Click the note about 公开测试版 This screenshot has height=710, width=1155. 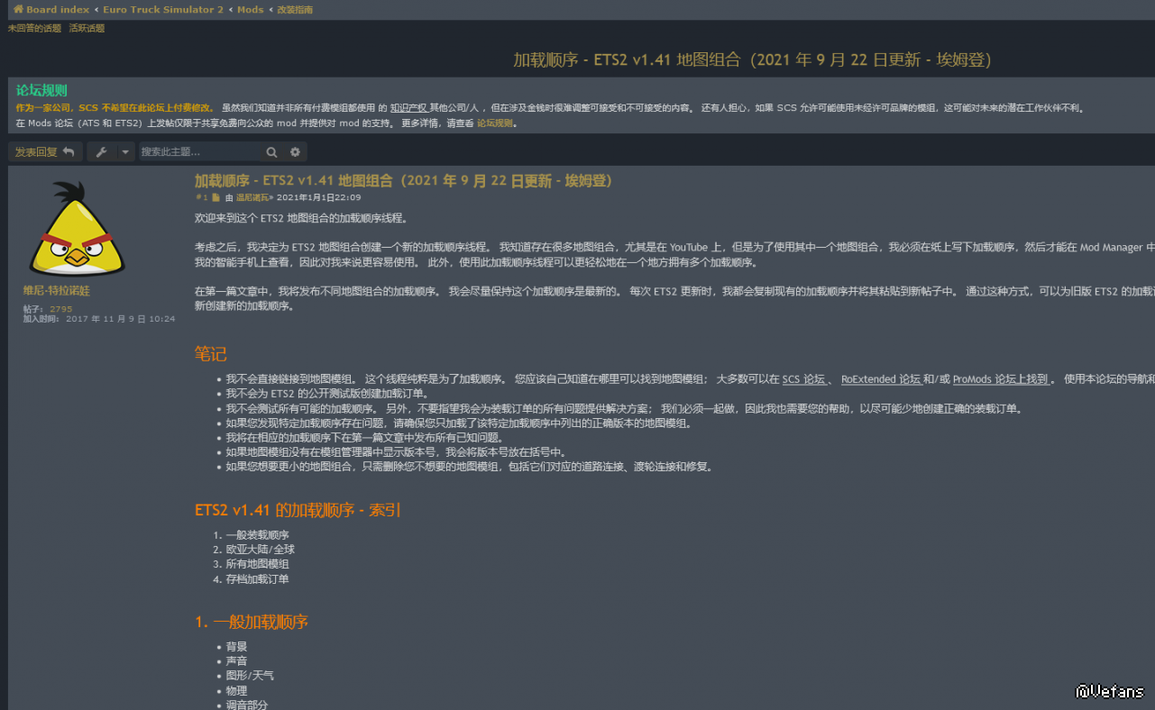(x=326, y=394)
